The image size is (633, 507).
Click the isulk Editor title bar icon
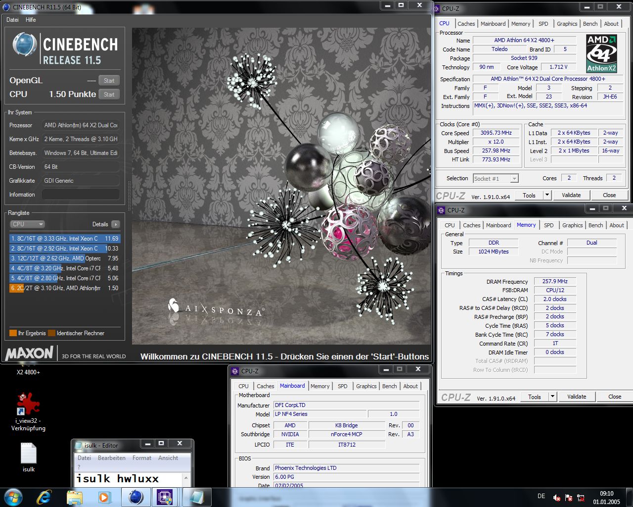click(x=78, y=445)
